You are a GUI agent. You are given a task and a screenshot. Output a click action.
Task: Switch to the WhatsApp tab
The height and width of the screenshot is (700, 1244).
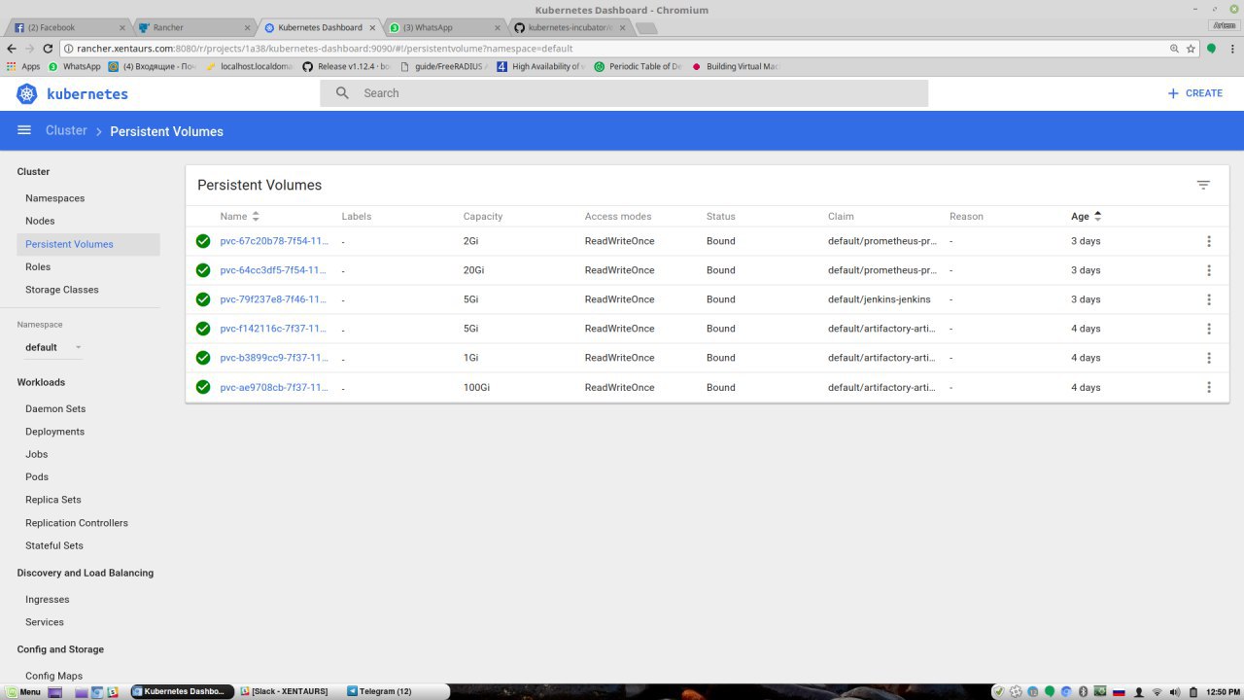pyautogui.click(x=445, y=27)
